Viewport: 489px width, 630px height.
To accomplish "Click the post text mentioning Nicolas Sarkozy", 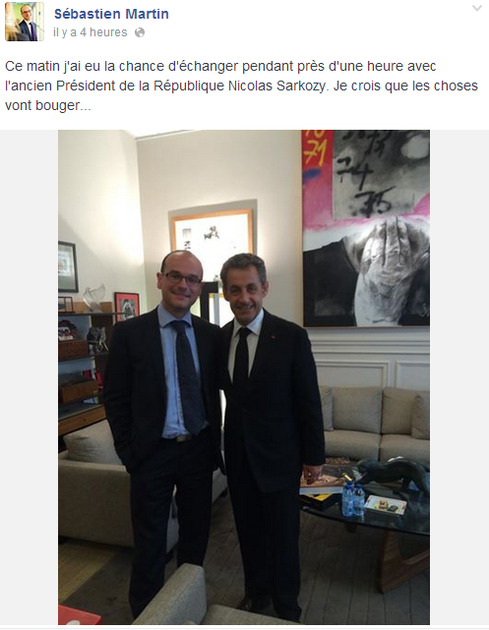I will click(241, 86).
